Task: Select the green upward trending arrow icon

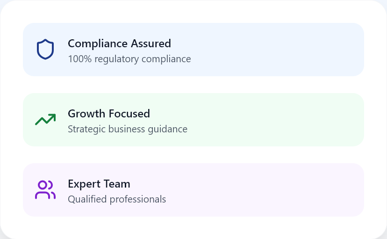Action: (45, 120)
